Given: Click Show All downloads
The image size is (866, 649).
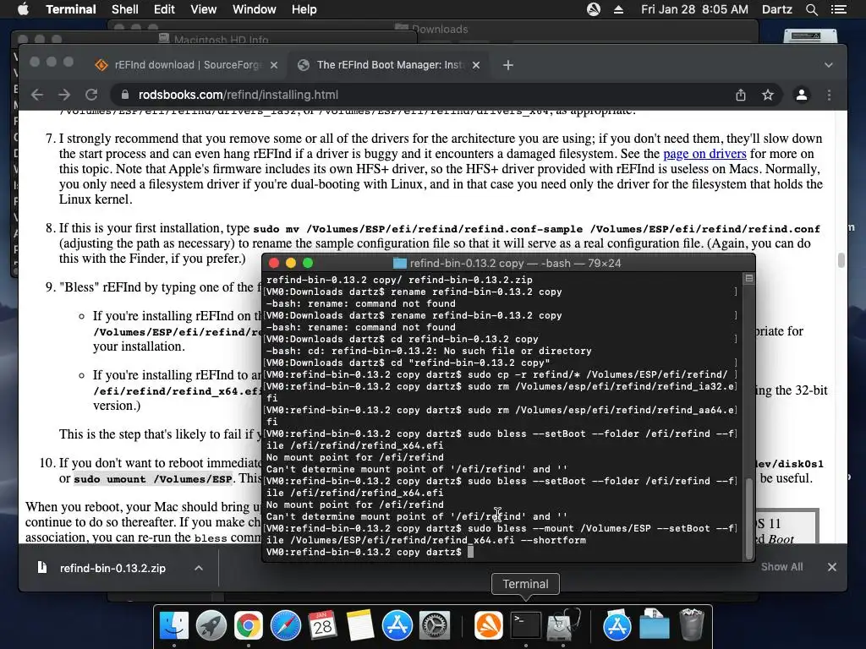Looking at the screenshot, I should tap(782, 567).
